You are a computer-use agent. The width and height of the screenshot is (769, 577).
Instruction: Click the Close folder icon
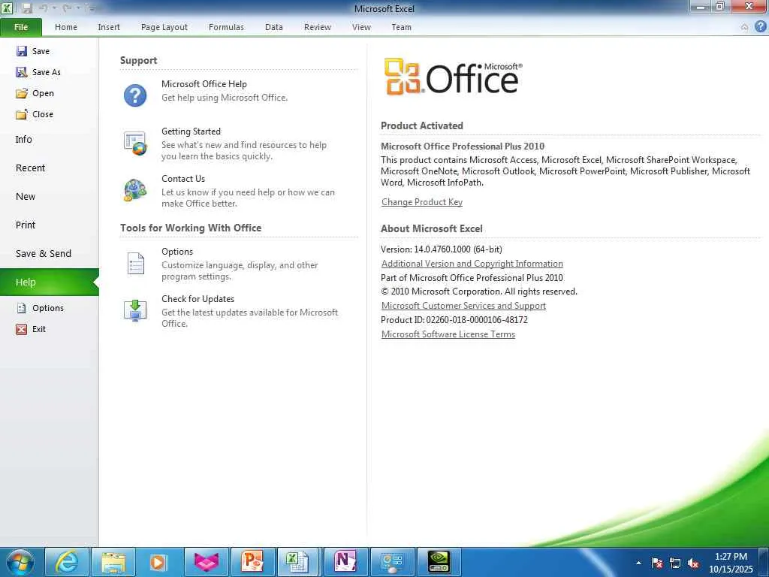click(x=22, y=114)
